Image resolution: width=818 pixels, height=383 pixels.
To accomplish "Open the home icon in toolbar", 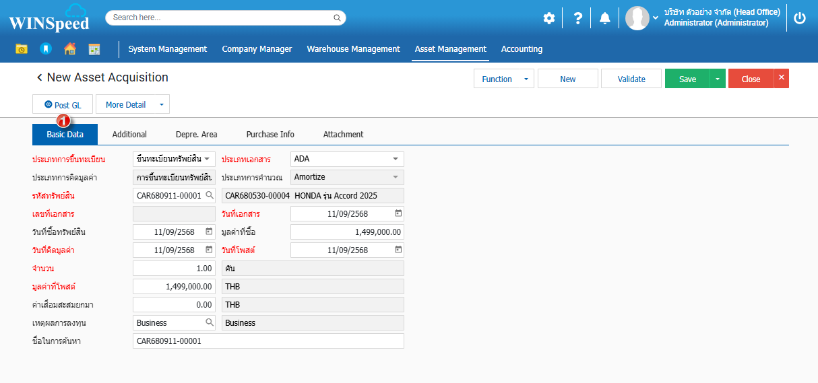I will [69, 48].
